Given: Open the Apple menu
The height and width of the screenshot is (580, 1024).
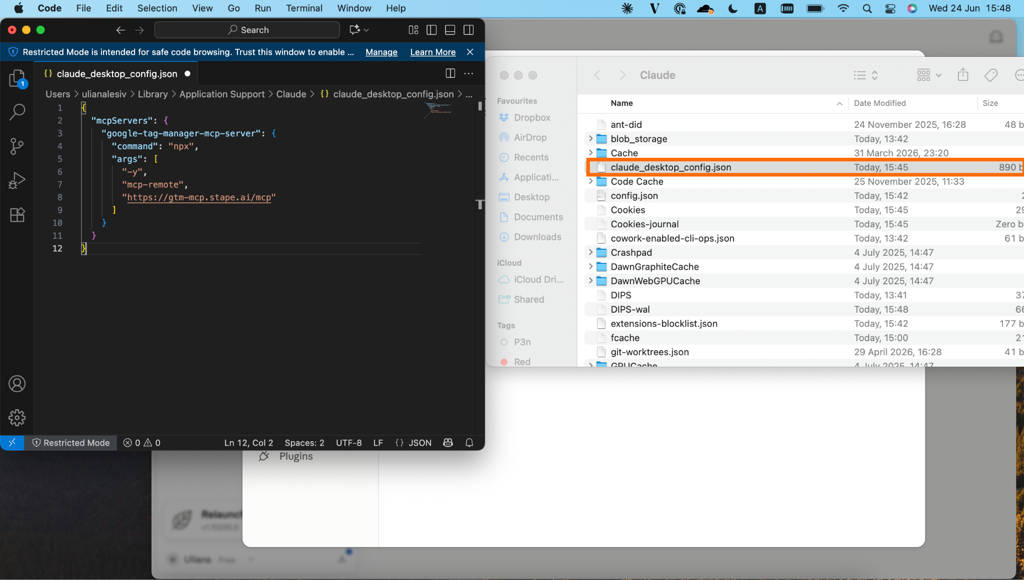Looking at the screenshot, I should [x=19, y=8].
